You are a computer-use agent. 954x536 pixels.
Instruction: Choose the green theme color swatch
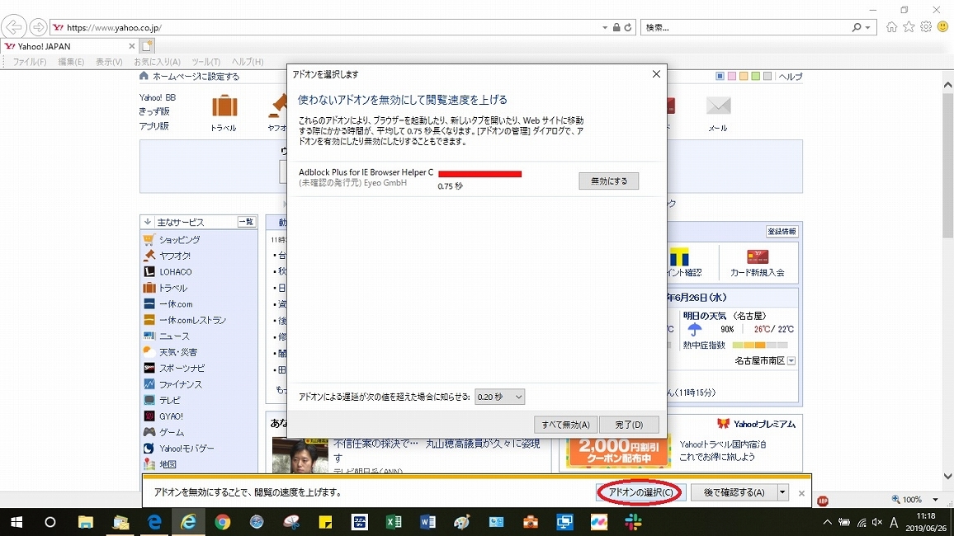tap(755, 76)
